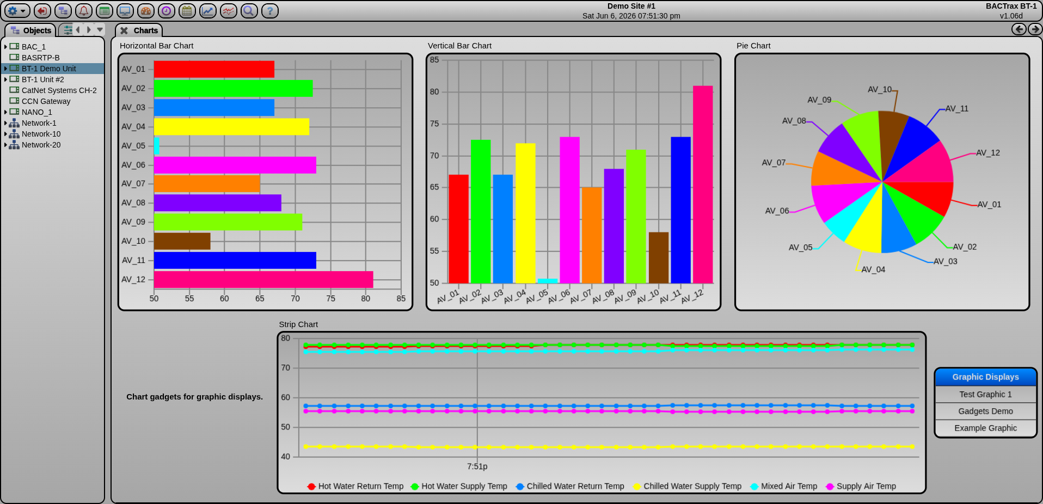
Task: Expand the BAC_1 tree node
Action: (5, 47)
